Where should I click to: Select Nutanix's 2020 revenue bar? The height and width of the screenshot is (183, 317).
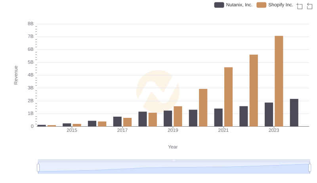(x=193, y=118)
